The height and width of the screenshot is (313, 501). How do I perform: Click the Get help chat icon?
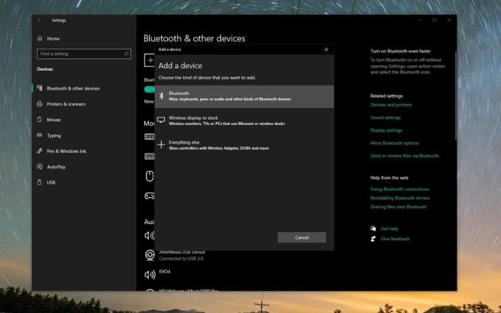tap(373, 228)
